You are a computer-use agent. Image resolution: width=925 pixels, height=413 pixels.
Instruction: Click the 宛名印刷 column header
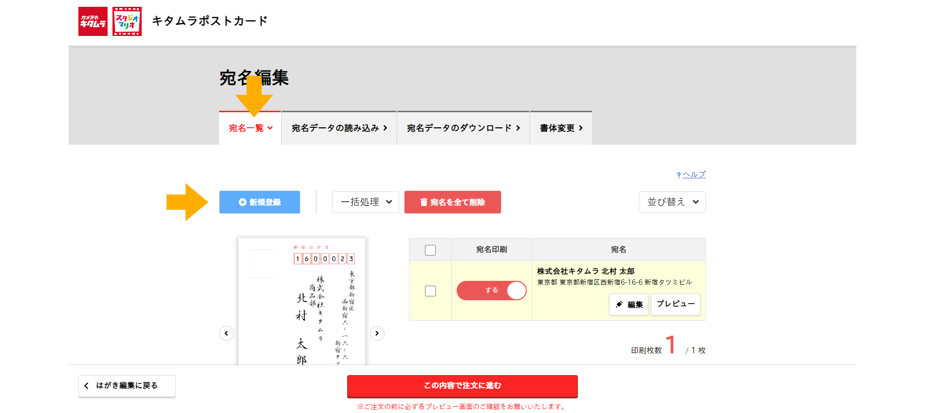click(x=492, y=249)
